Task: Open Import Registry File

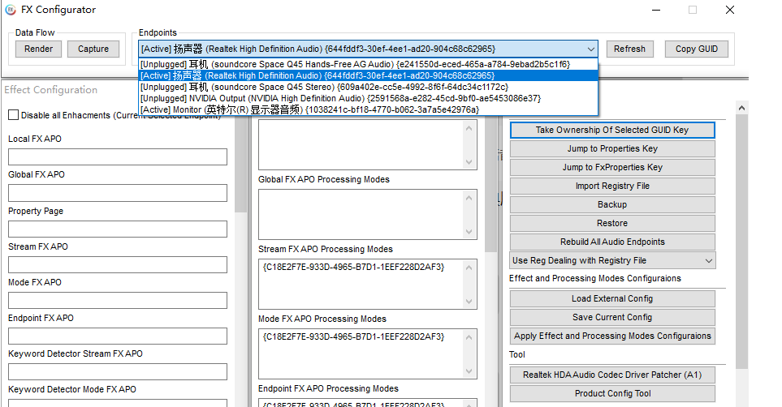Action: 612,186
